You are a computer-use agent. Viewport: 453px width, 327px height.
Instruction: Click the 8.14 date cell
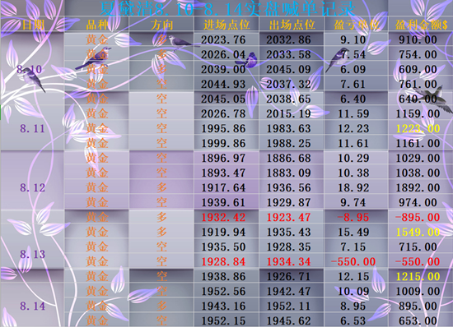(32, 306)
